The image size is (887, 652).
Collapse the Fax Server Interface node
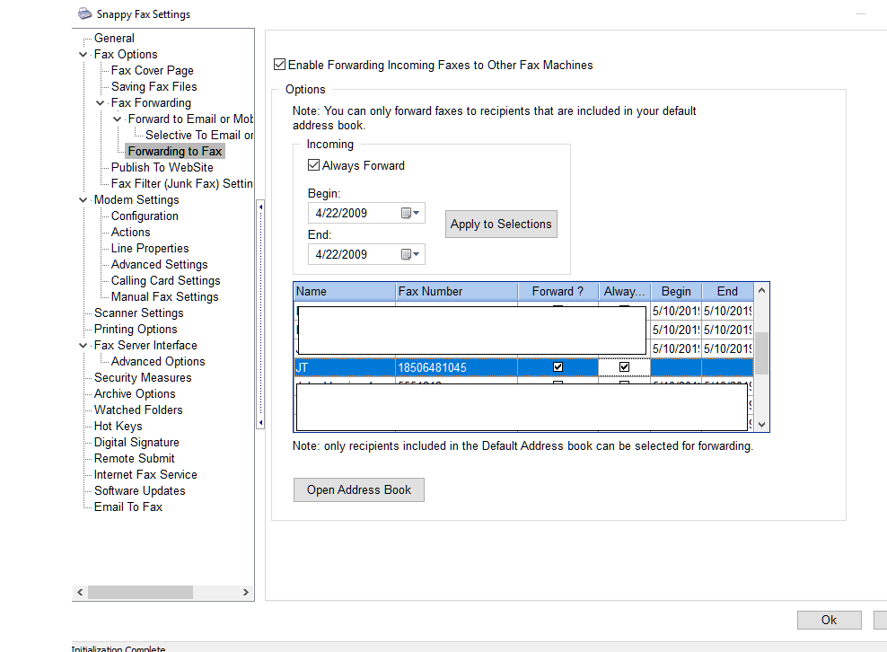(84, 346)
